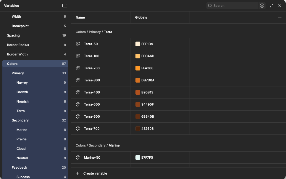Click the palette icon for Marine-50
286x179 pixels.
coord(78,157)
